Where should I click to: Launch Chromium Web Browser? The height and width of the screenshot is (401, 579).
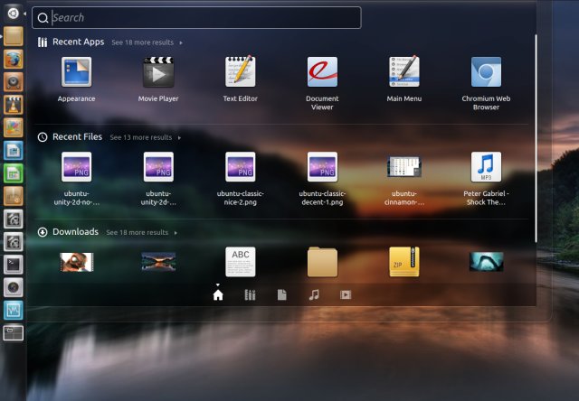tap(487, 72)
